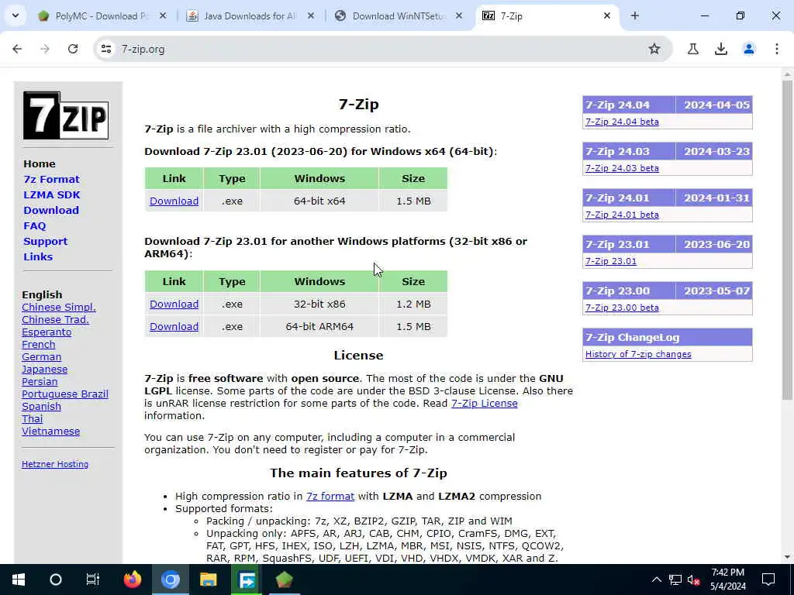Open the FAQ sidebar link
This screenshot has width=794, height=595.
pos(34,225)
